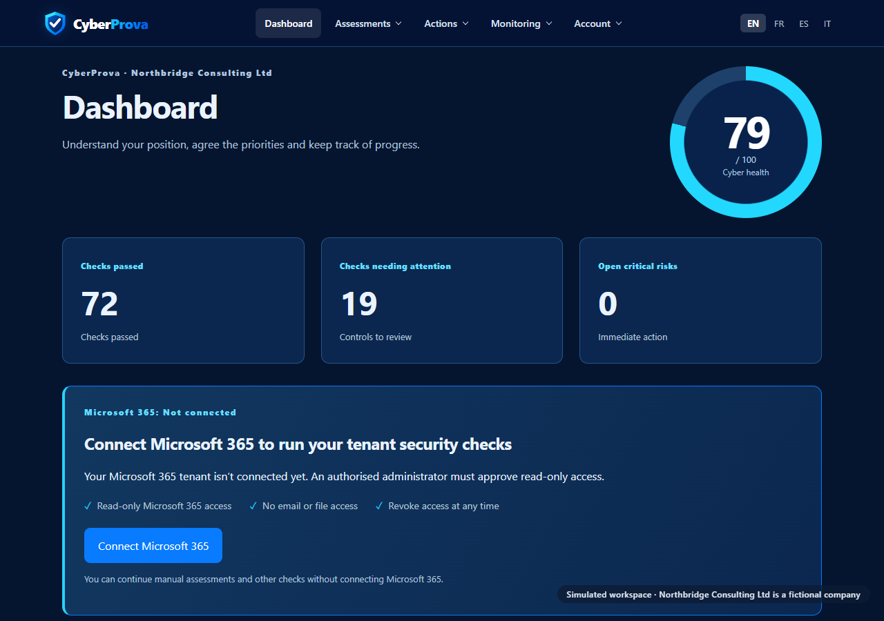Viewport: 884px width, 621px height.
Task: Click checkmark beside Read-only Microsoft 365 access
Action: (x=88, y=506)
